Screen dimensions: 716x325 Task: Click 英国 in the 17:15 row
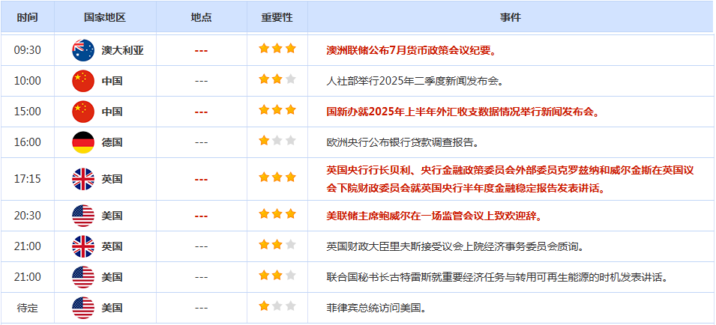click(x=112, y=180)
